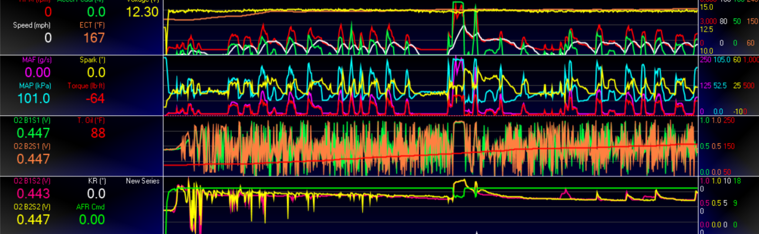Viewport: 759px width, 234px height.
Task: Select the MAF (g/s) channel label
Action: pos(37,60)
